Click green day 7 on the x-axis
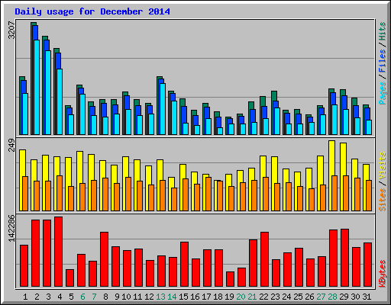Image resolution: width=391 pixels, height=305 pixels. [94, 297]
